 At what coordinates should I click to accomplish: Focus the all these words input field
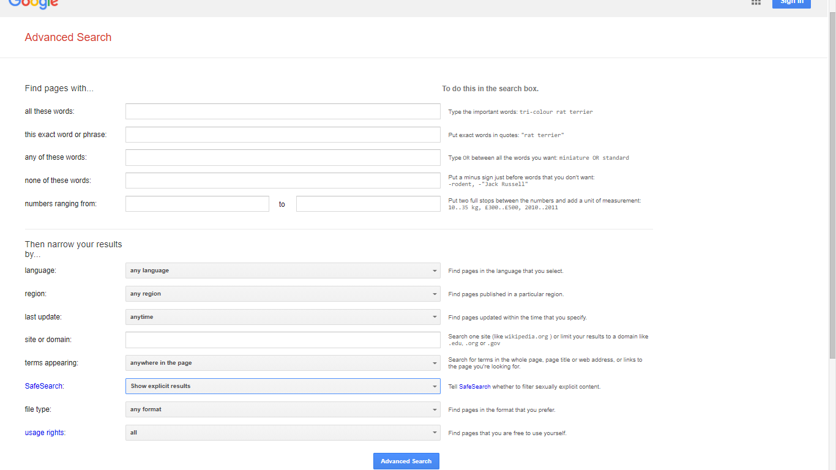pos(283,111)
